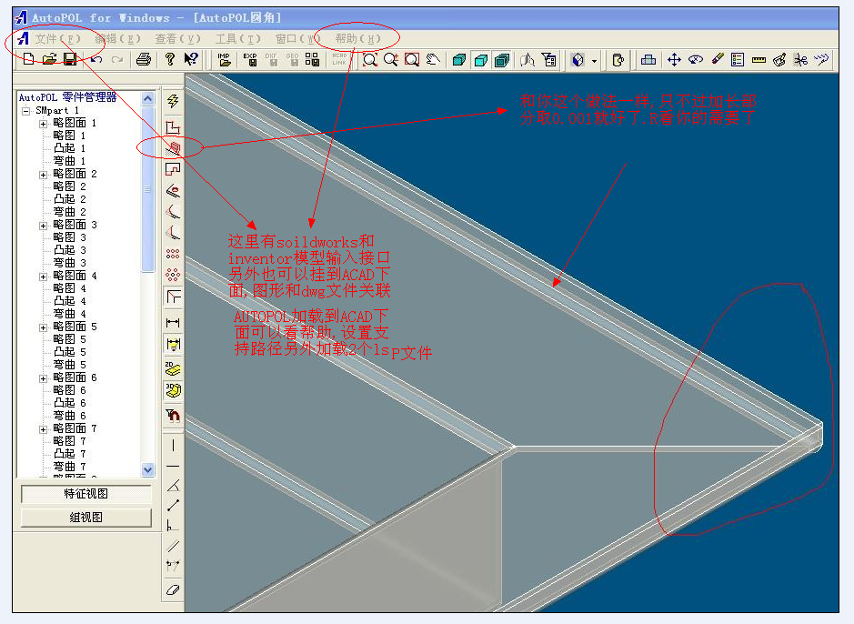
Task: Open the 窗口(W) menu
Action: tap(298, 39)
